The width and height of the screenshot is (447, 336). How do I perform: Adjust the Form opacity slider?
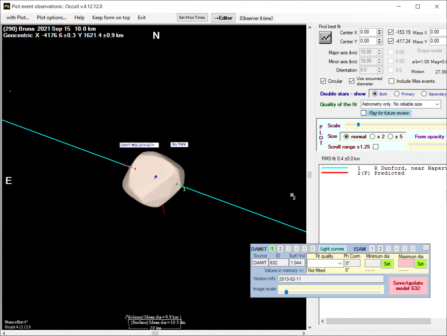pyautogui.click(x=428, y=145)
